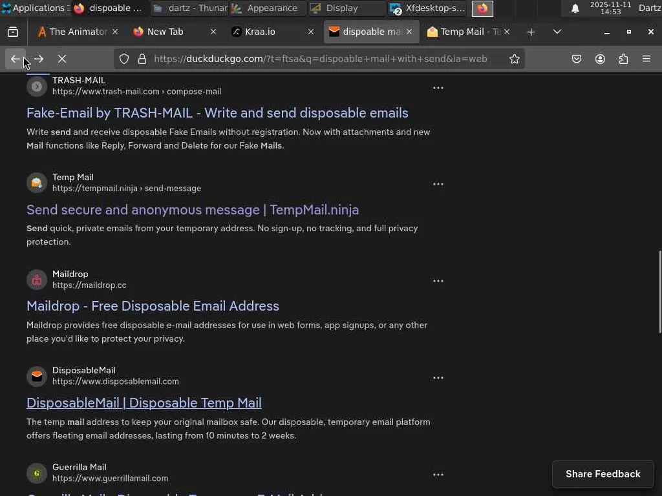Click the Temp Mail site favicon

[37, 183]
